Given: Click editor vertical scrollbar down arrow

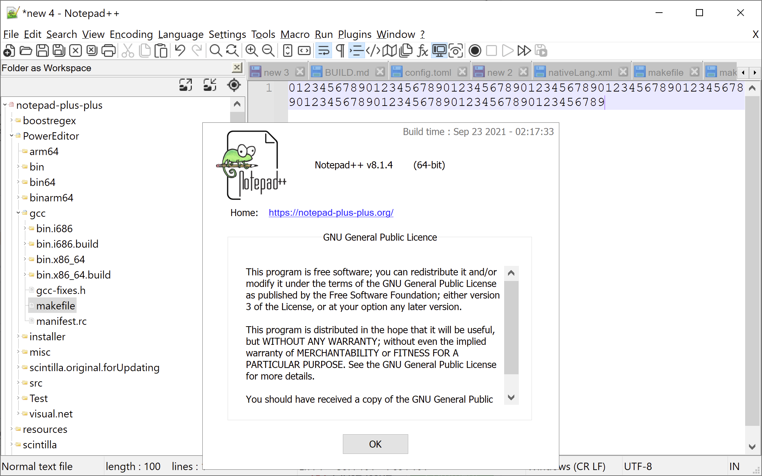Looking at the screenshot, I should pyautogui.click(x=752, y=447).
